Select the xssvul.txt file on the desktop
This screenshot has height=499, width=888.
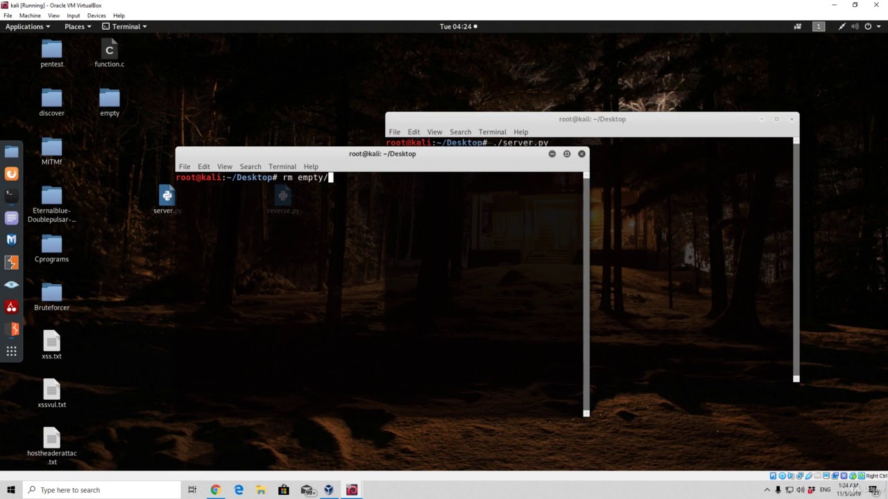click(51, 394)
